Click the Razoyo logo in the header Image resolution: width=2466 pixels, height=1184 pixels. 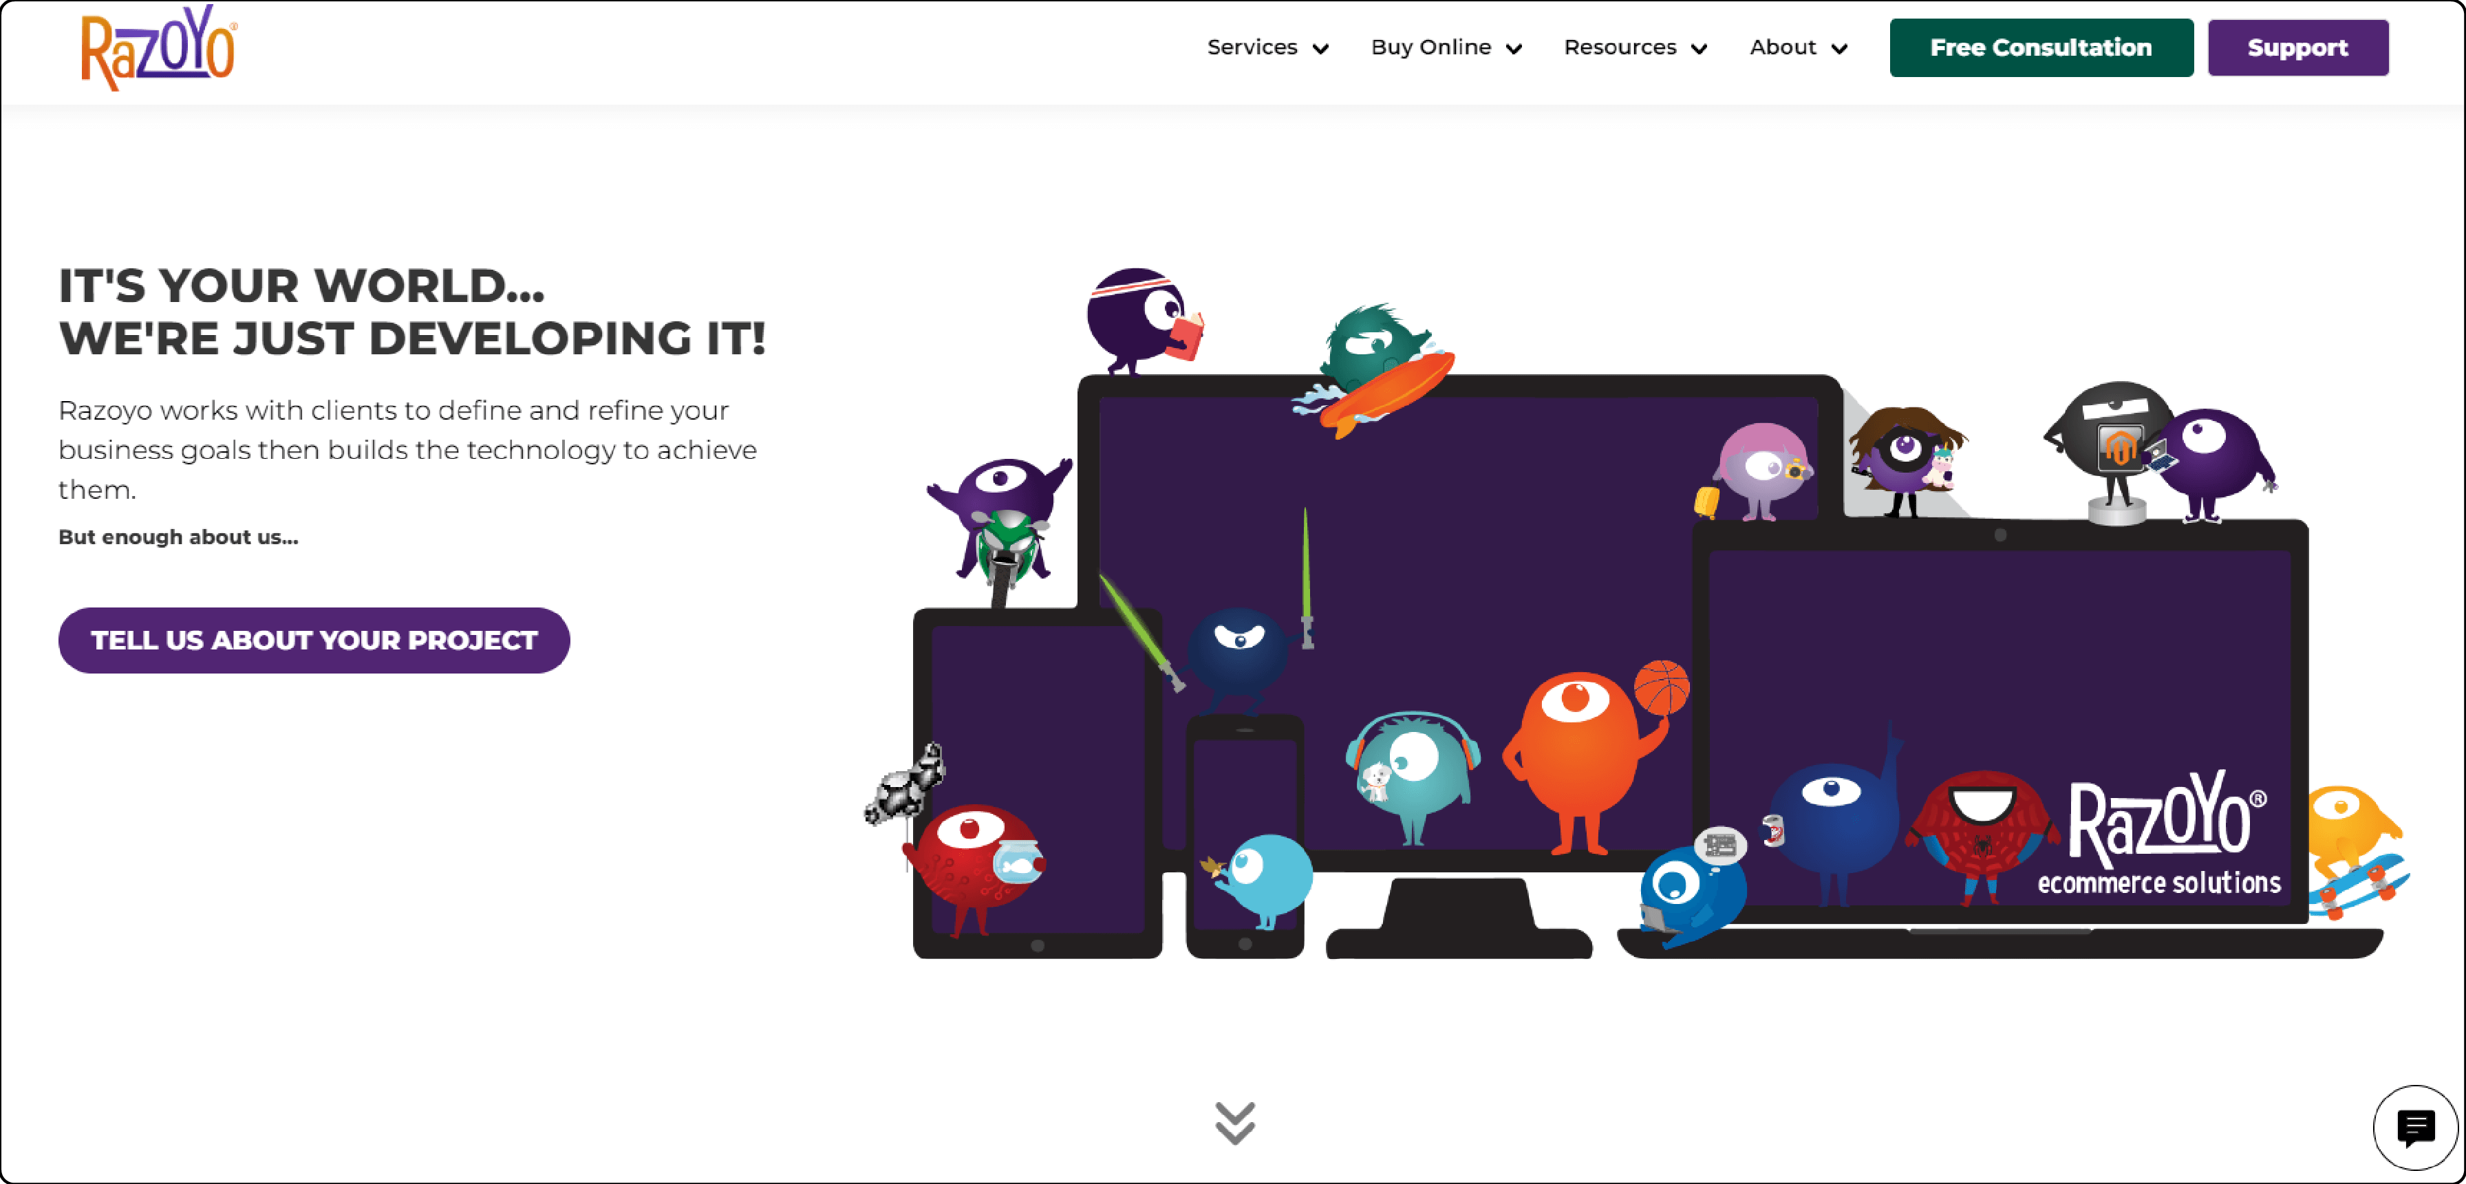(x=159, y=48)
